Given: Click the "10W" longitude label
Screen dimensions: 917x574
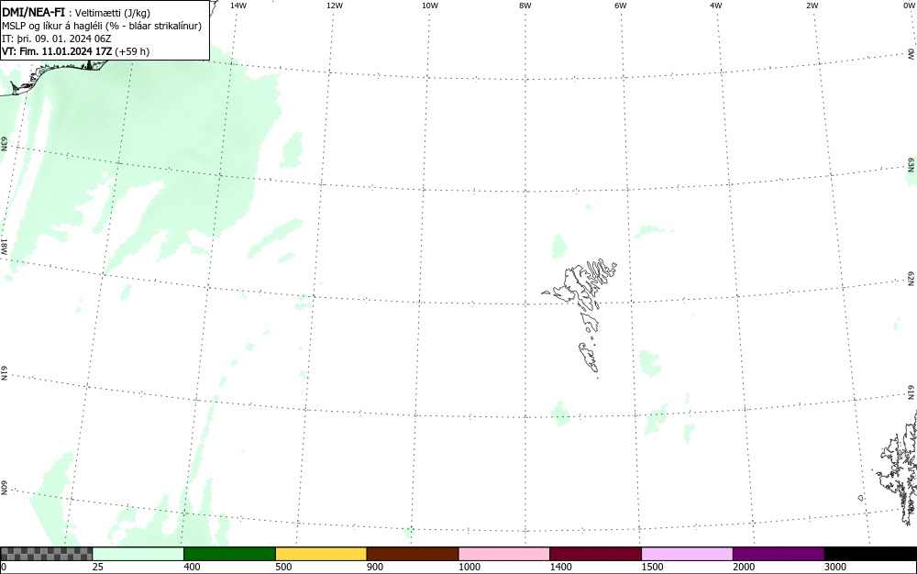Looking at the screenshot, I should 429,5.
